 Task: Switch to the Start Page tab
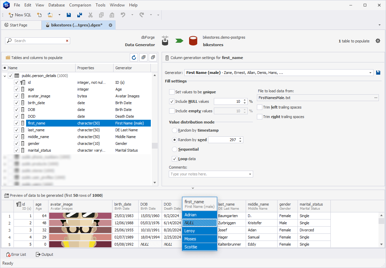[21, 25]
